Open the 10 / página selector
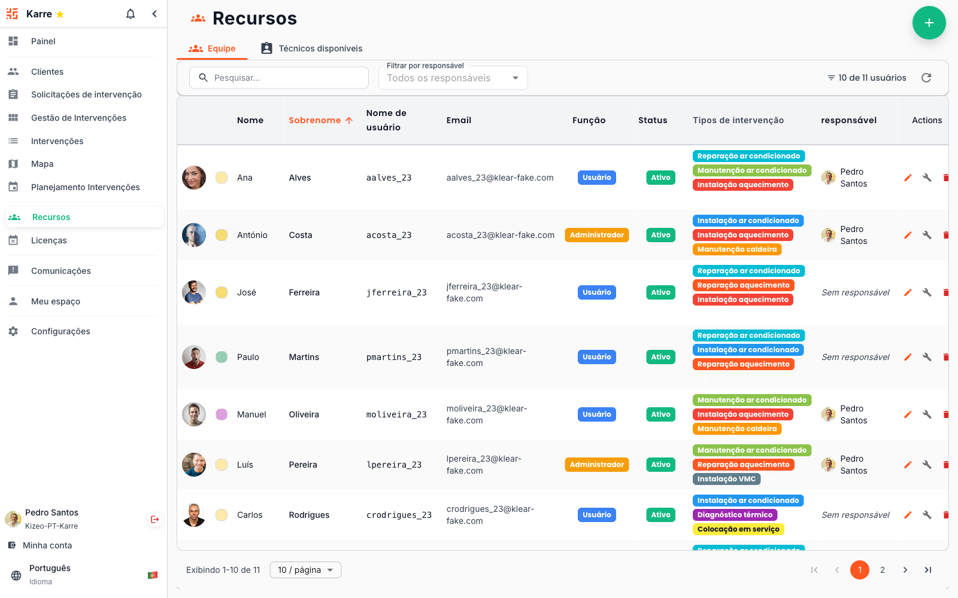Screen dimensions: 958x598 point(305,570)
